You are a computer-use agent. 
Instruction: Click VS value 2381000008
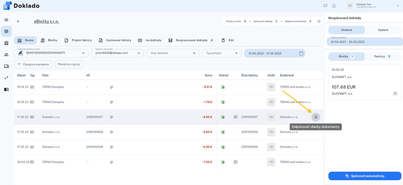[94, 147]
